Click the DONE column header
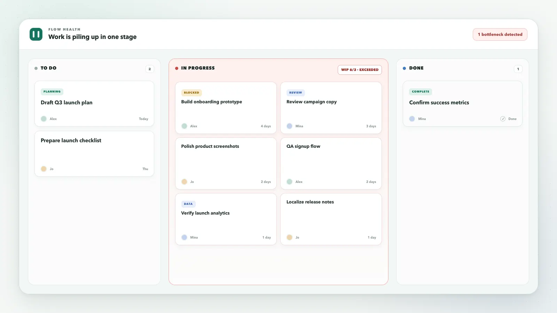Screen dimensions: 557x313 coord(416,68)
